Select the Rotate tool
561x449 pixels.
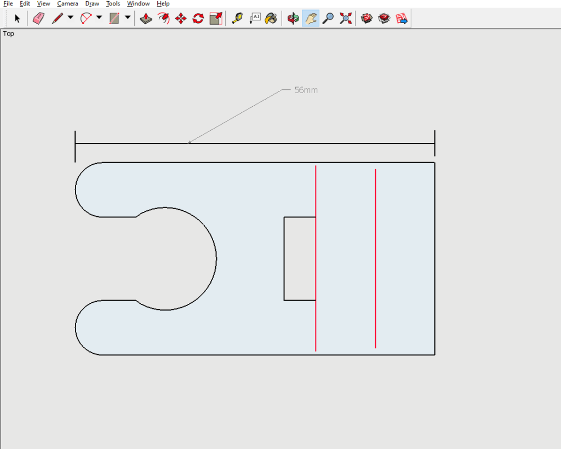coord(198,19)
